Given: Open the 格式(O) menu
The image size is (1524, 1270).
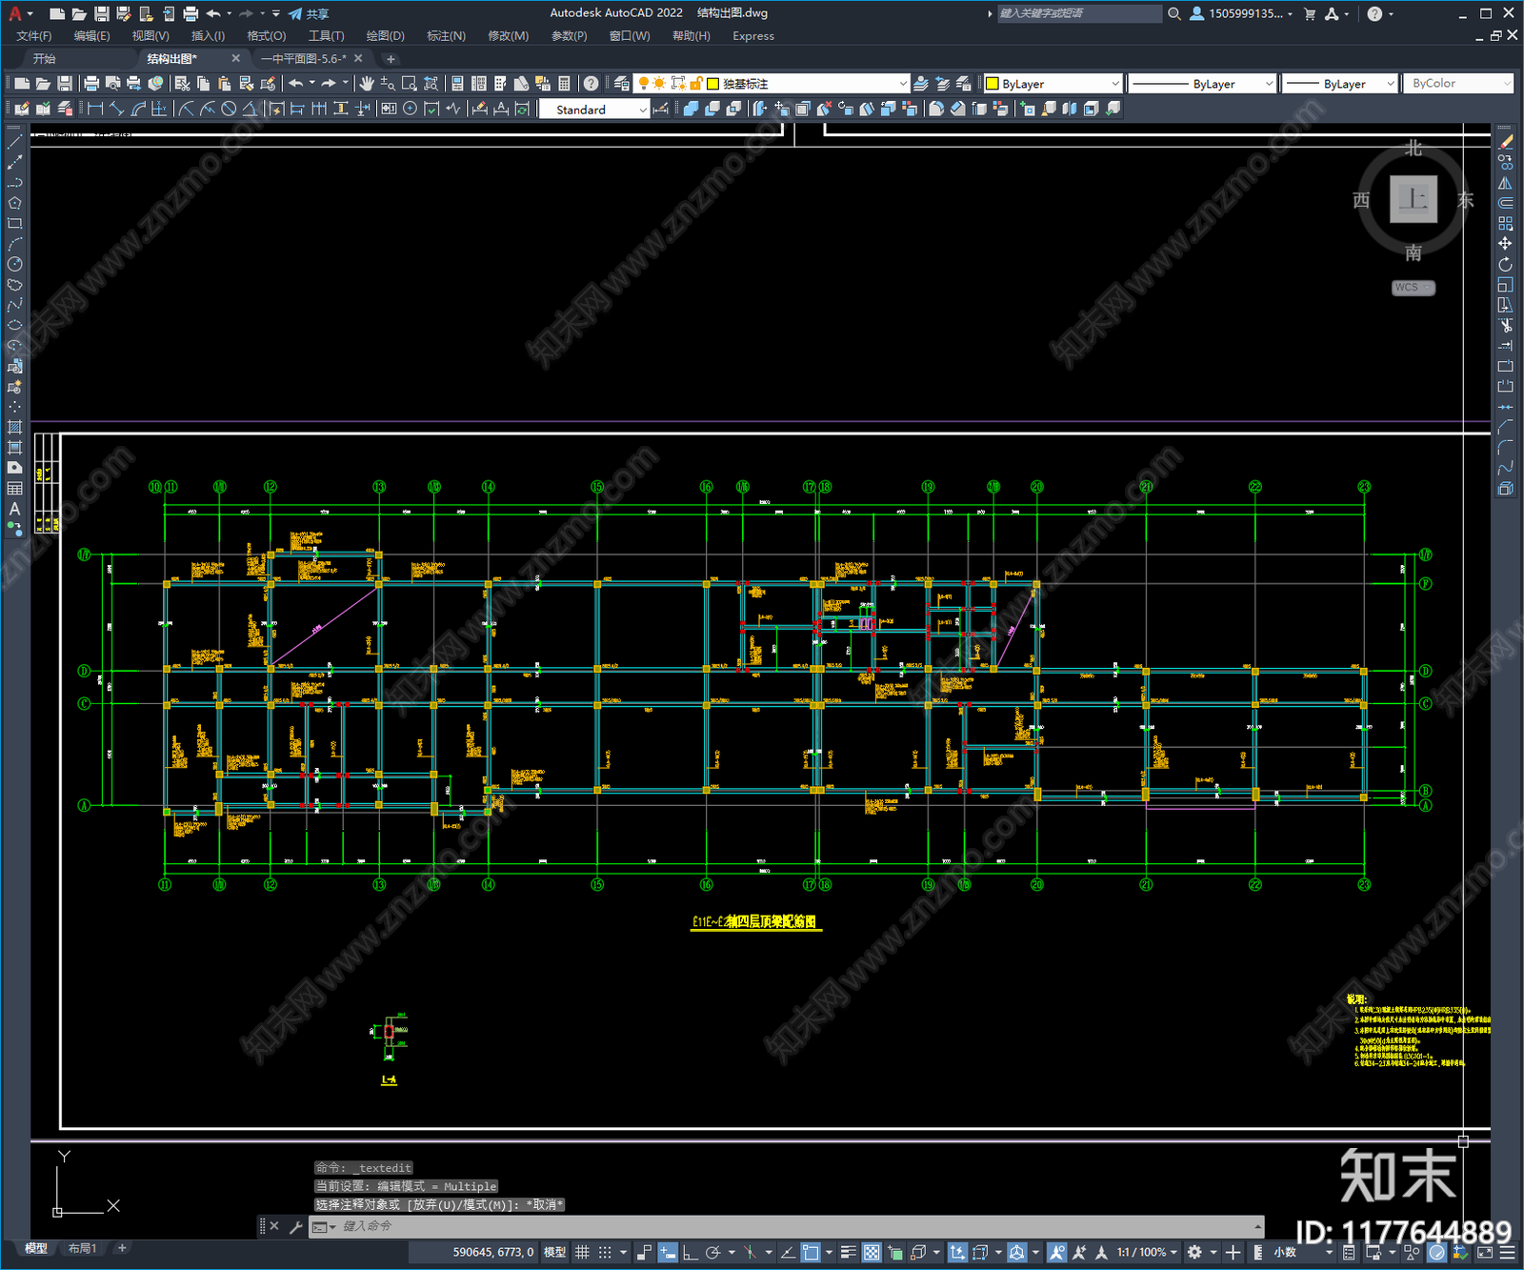Looking at the screenshot, I should click(266, 36).
